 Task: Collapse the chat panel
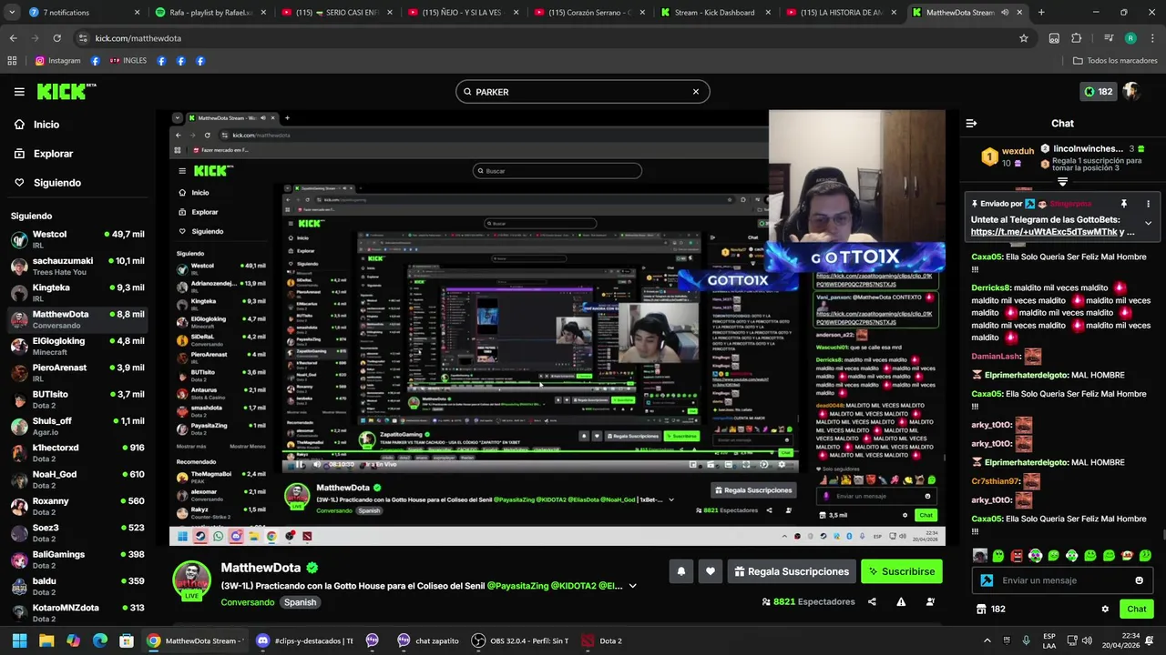coord(971,123)
